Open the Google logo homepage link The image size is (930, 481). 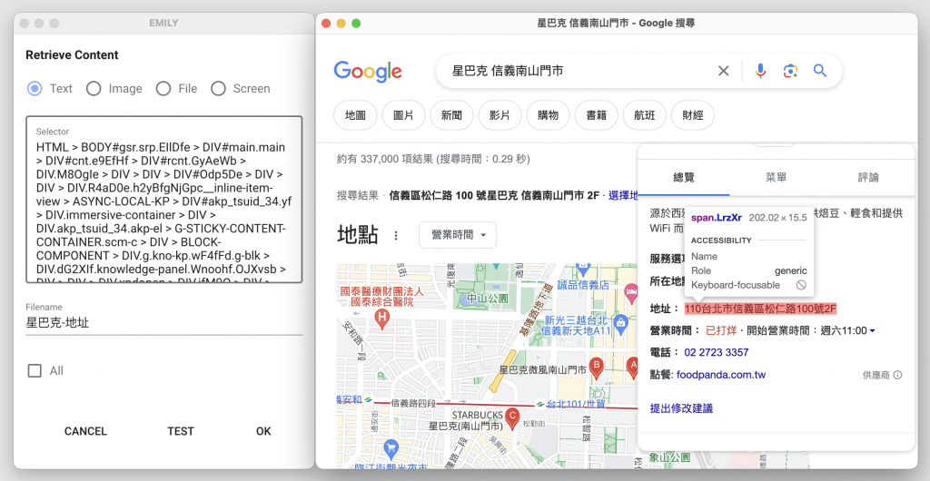368,71
